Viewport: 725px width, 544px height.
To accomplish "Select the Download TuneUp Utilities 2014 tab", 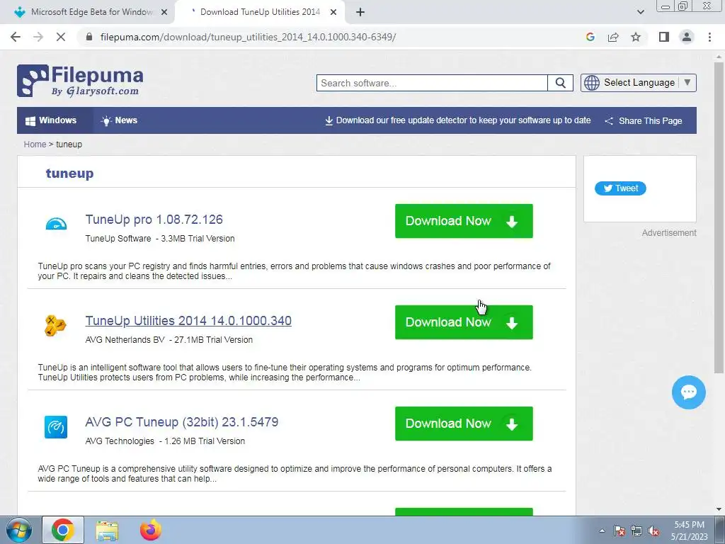I will coord(260,13).
